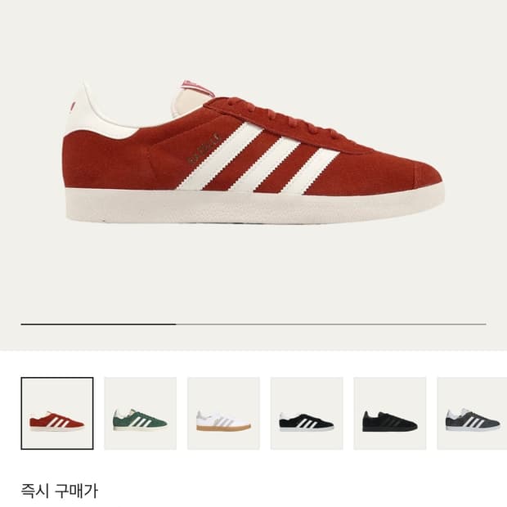This screenshot has width=507, height=507.
Task: Select the all-black Gazelle thumbnail
Action: 389,413
